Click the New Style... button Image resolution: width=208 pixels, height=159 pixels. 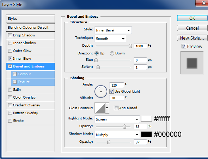pos(192,38)
